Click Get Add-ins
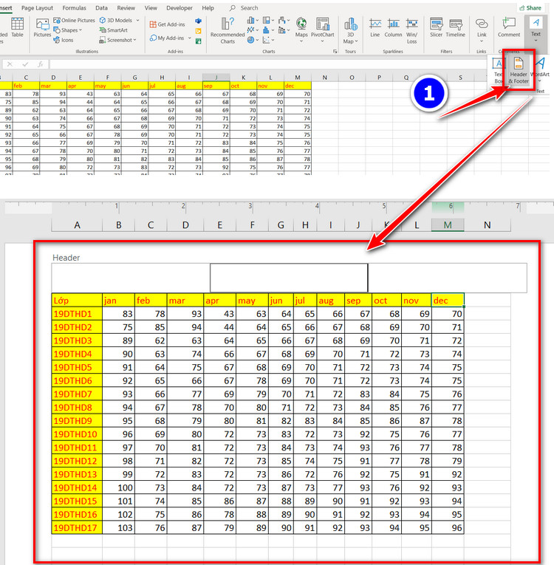Image resolution: width=554 pixels, height=565 pixels. click(168, 24)
